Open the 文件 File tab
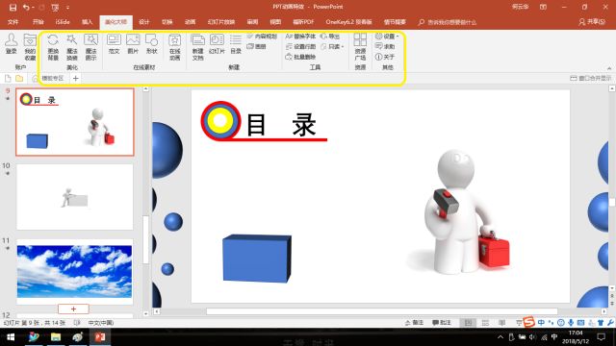Screen dimensions: 616x346 pos(13,22)
